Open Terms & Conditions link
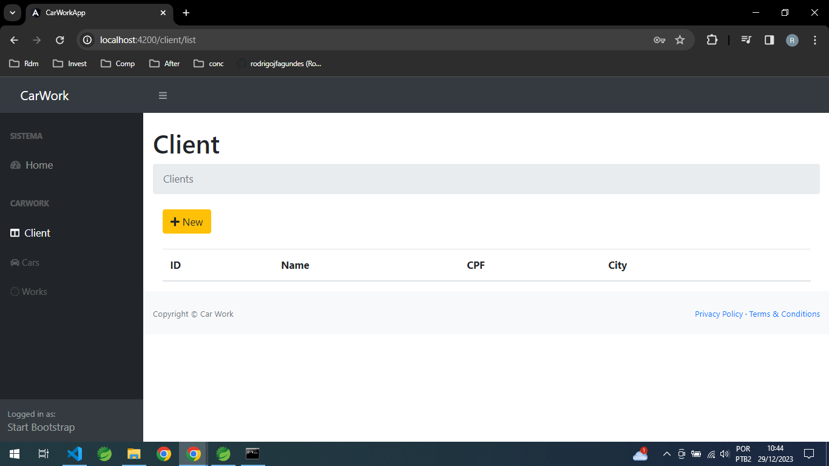Viewport: 829px width, 466px height. tap(784, 314)
